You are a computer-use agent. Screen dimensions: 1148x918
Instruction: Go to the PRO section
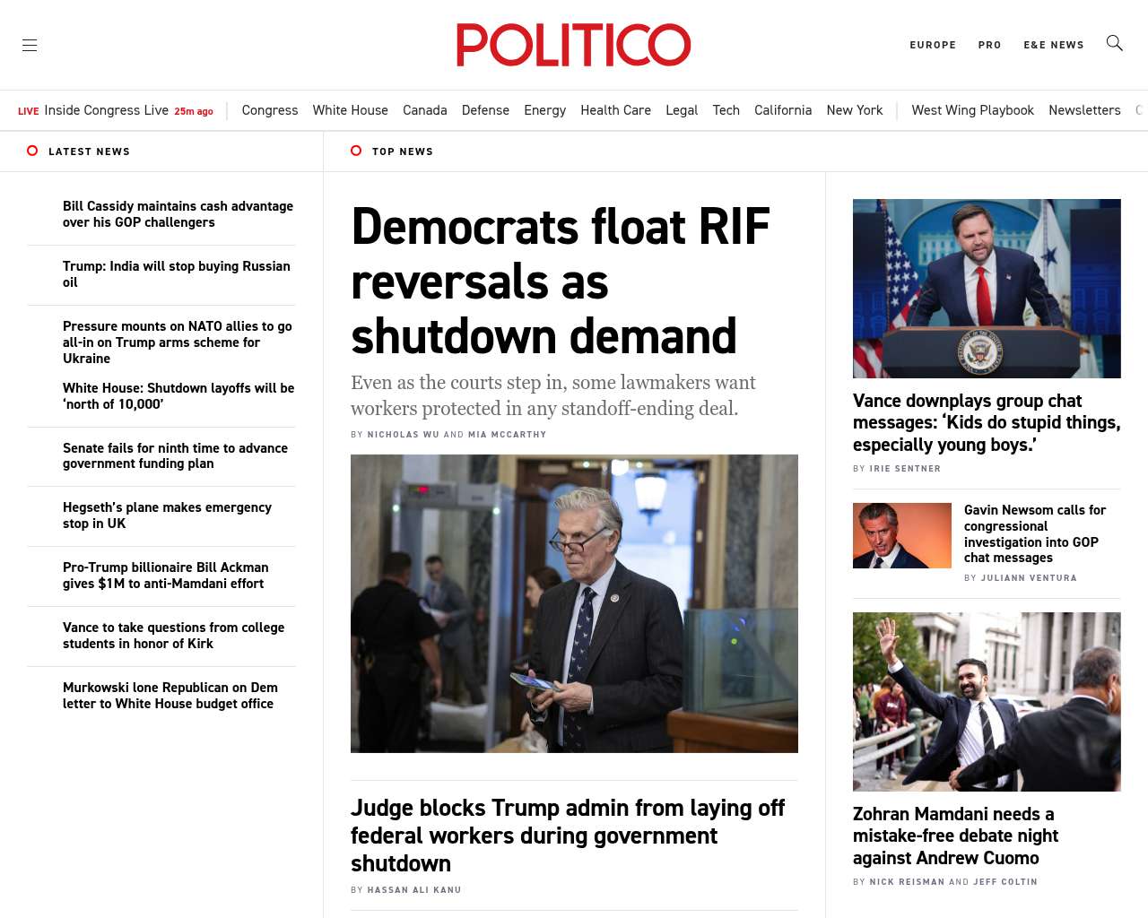(989, 45)
